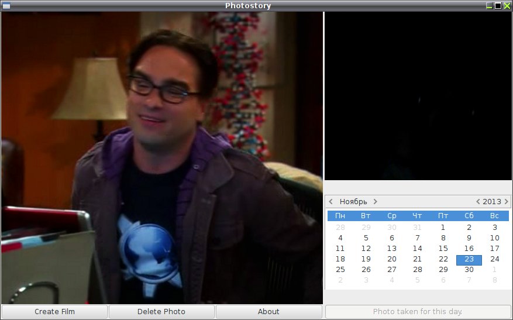The image size is (513, 320).
Task: Select November 30 in the calendar
Action: [x=469, y=269]
